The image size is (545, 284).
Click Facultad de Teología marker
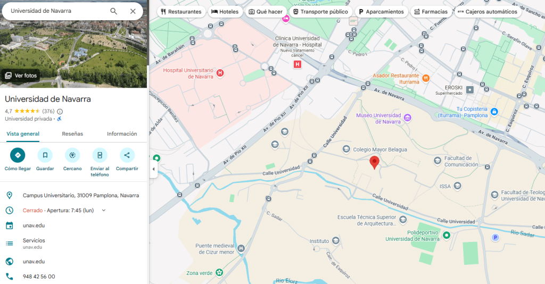494,195
